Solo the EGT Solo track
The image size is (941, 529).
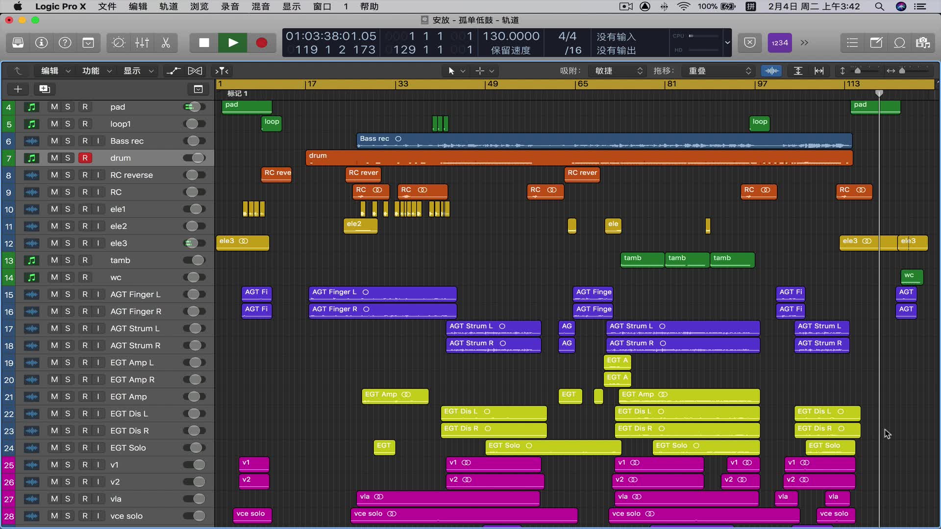tap(68, 448)
